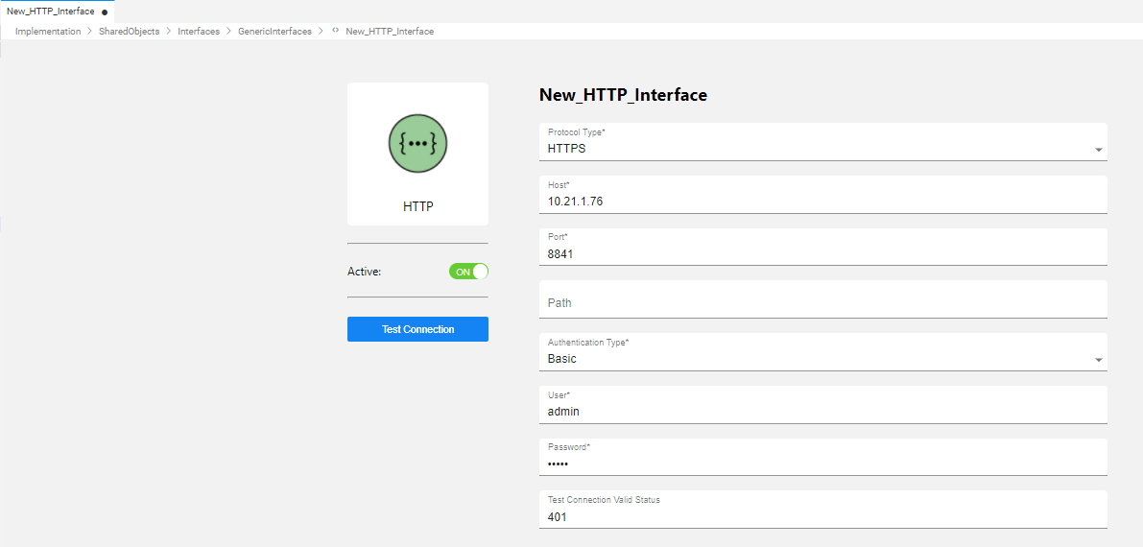
Task: Click the Port field showing 8841
Action: click(822, 254)
